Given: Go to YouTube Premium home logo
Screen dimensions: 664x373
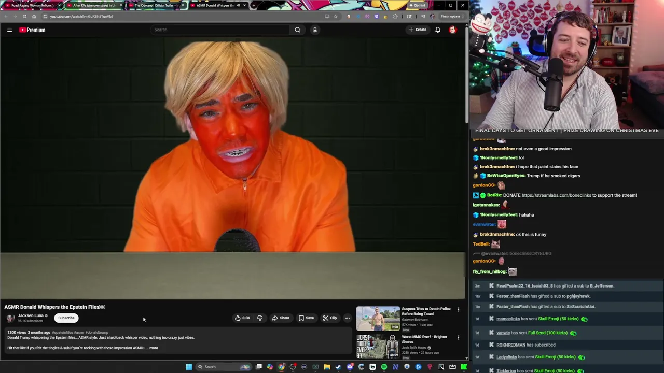Looking at the screenshot, I should (32, 30).
